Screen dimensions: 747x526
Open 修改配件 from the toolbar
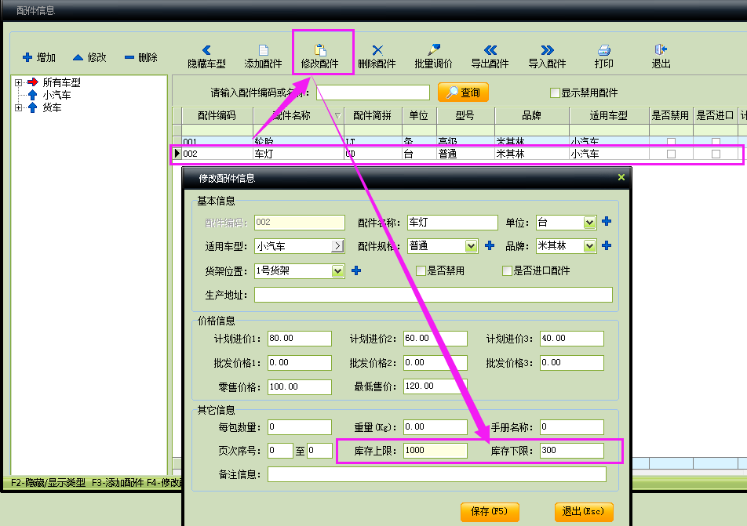320,50
